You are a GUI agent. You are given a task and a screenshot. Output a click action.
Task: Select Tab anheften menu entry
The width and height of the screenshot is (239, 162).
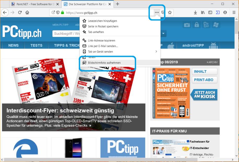pyautogui.click(x=120, y=32)
